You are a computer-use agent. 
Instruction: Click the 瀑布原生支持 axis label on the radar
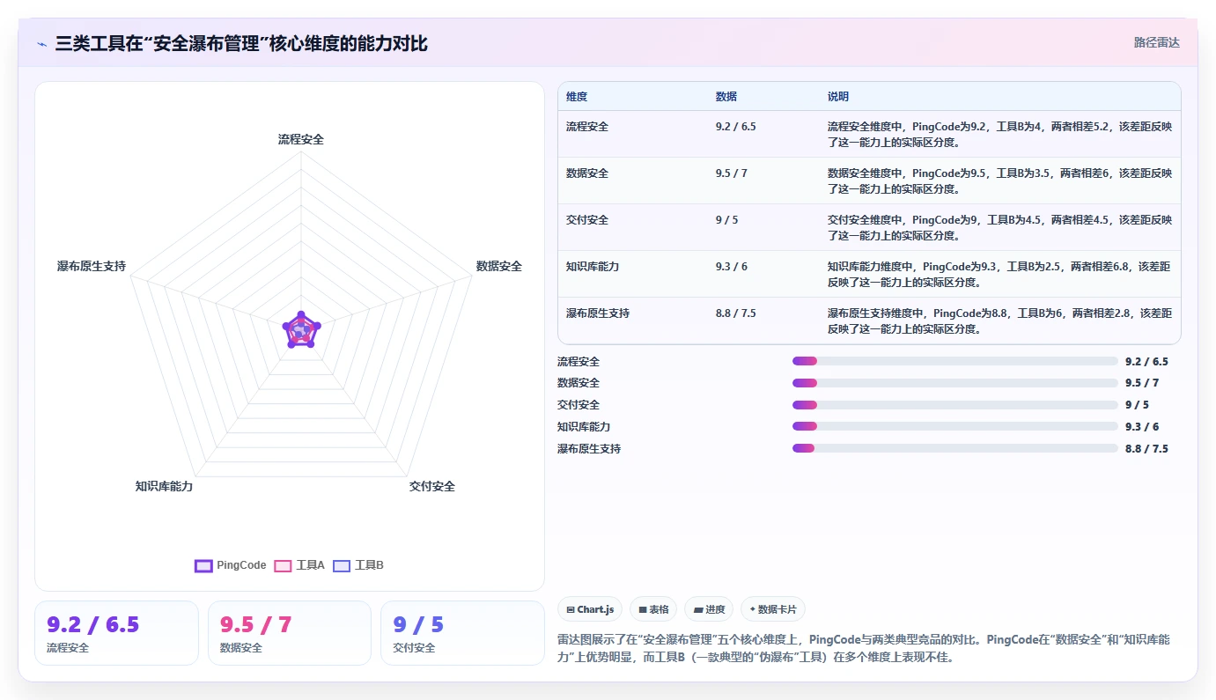pyautogui.click(x=92, y=266)
